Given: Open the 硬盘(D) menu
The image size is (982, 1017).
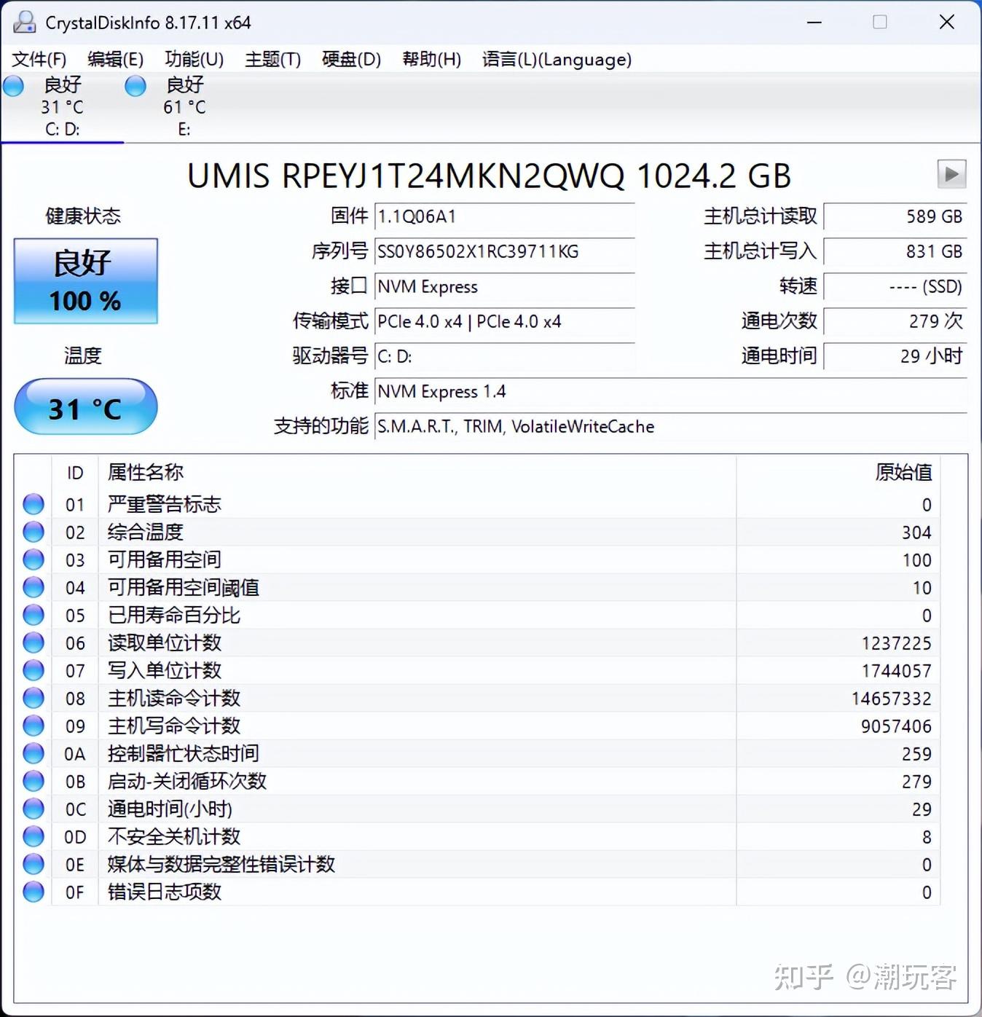Looking at the screenshot, I should (352, 60).
